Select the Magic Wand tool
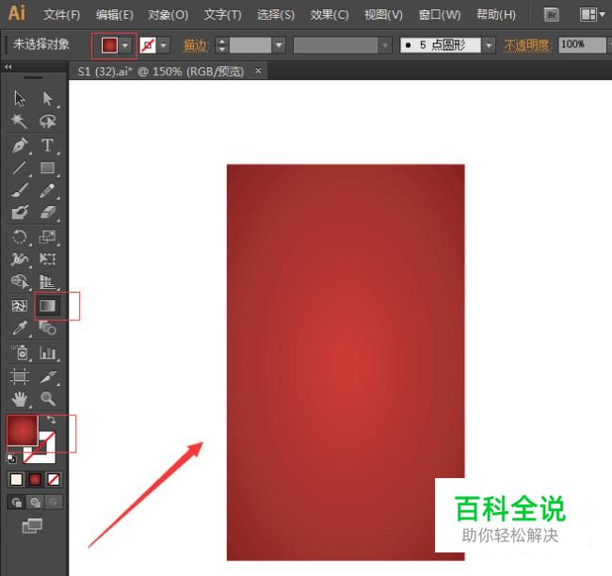The height and width of the screenshot is (576, 612). 19,121
